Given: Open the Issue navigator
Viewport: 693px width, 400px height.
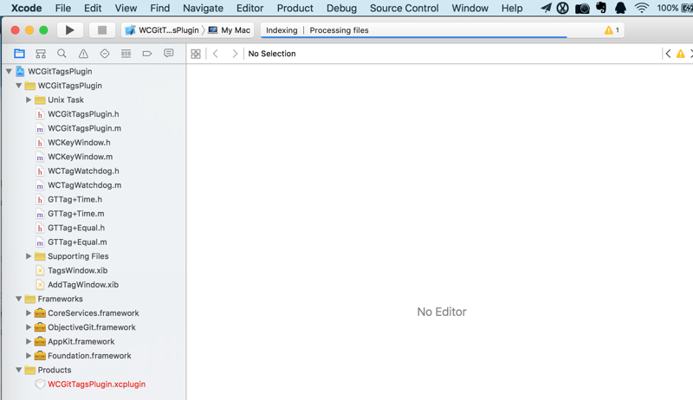Looking at the screenshot, I should (83, 54).
